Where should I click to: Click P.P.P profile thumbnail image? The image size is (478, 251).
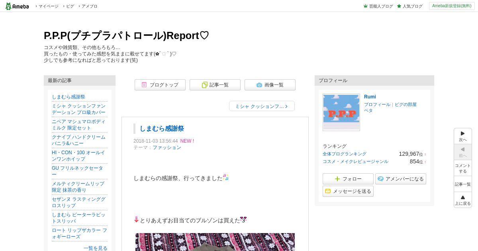(x=341, y=112)
